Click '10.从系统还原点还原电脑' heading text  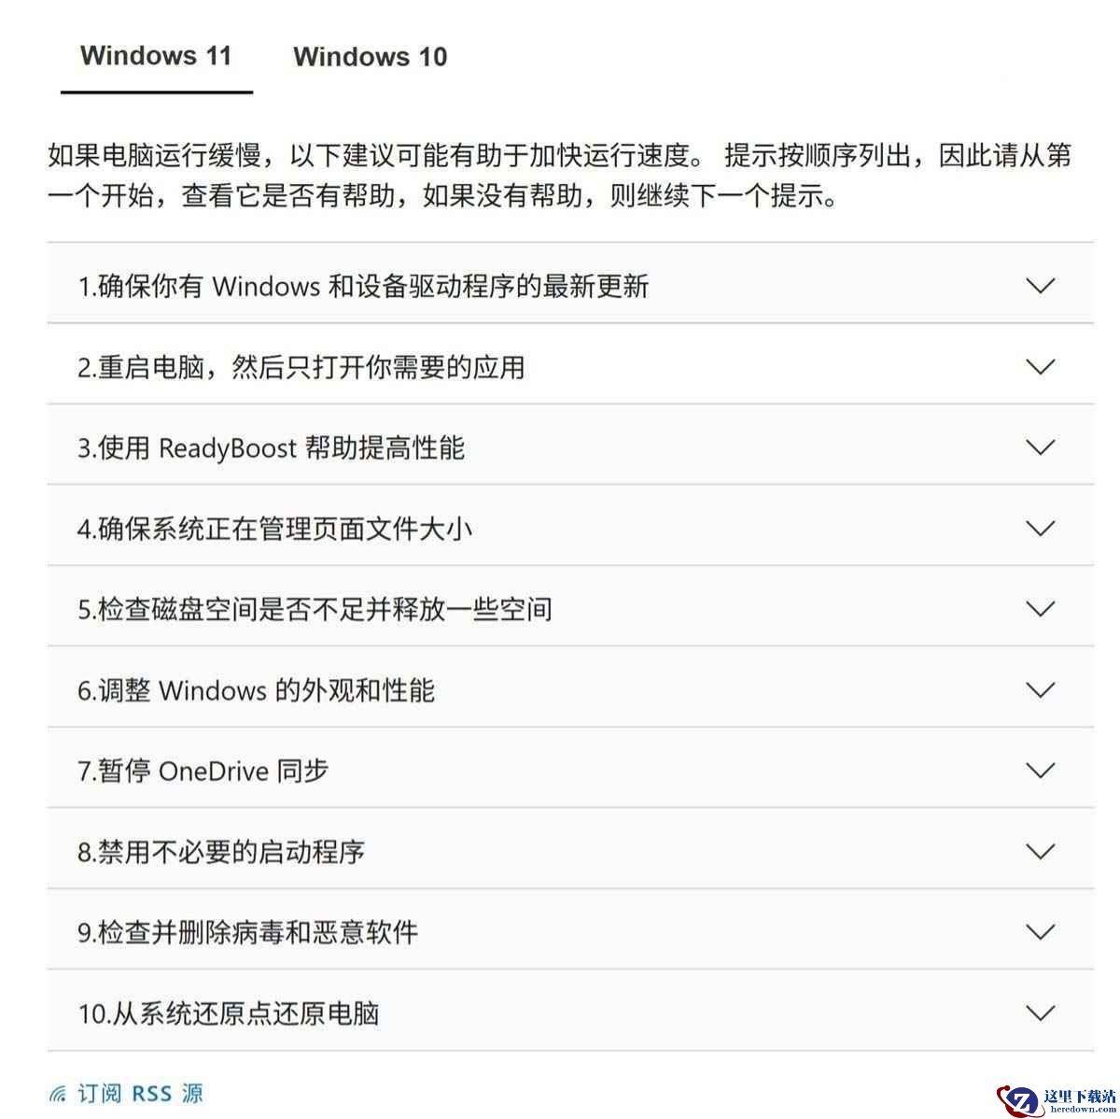(229, 1013)
